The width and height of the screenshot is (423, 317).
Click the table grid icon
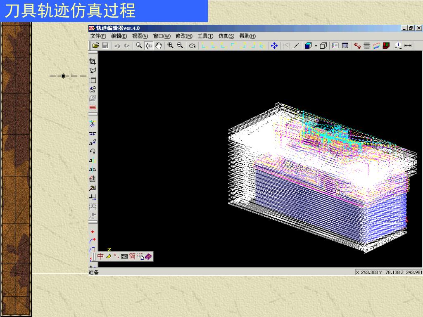coord(345,45)
